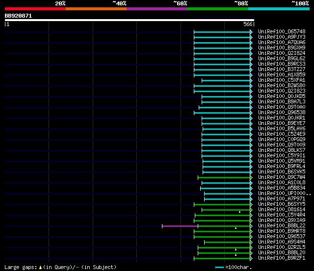Open hit UniRef100_O65748
Viewport: 314px width, 271px height.
click(282, 31)
